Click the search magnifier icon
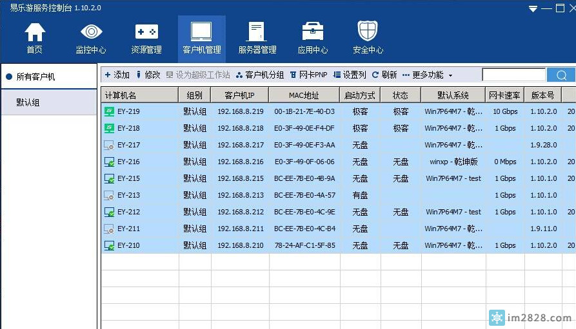Viewport: 576px width, 329px height. [561, 75]
